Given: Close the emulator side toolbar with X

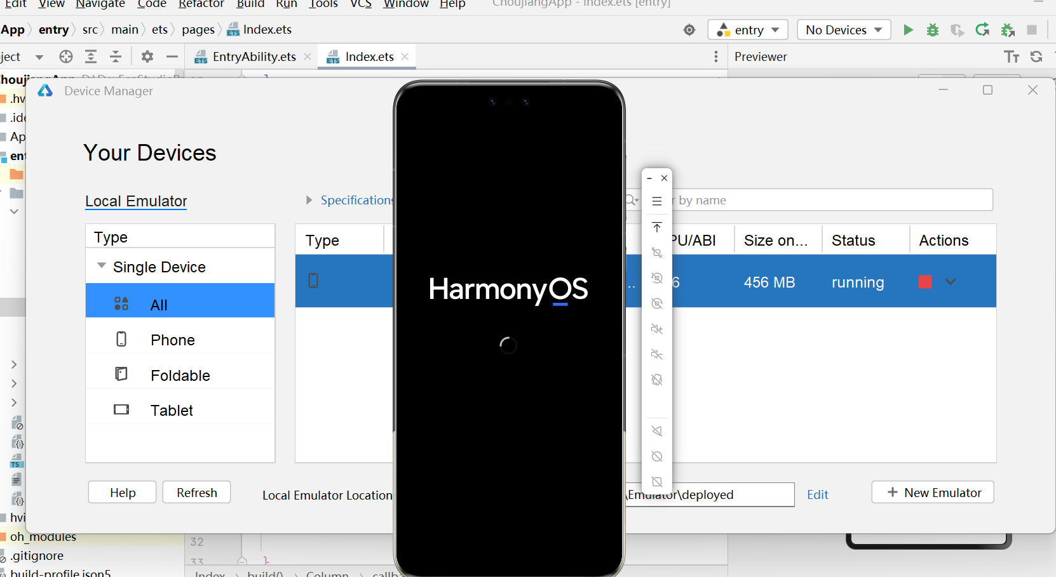Looking at the screenshot, I should tap(664, 178).
